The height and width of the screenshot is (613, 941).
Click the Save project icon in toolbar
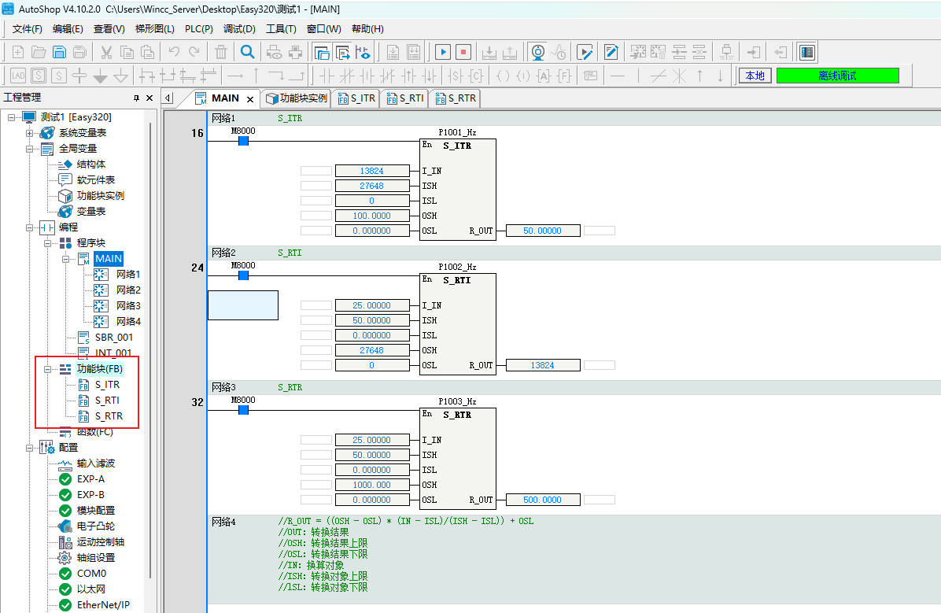pyautogui.click(x=59, y=53)
